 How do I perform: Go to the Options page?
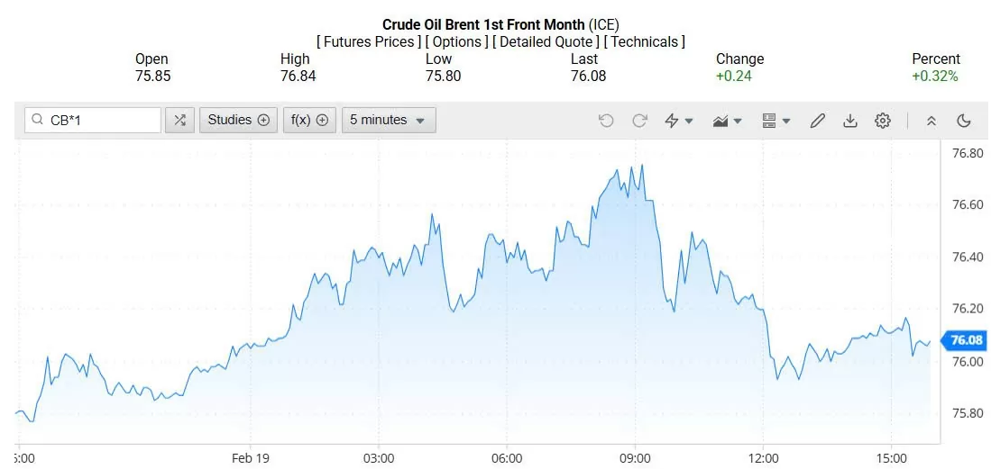[x=457, y=41]
